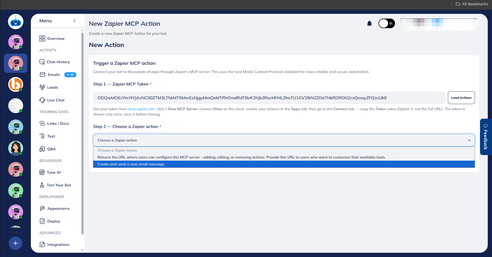Open Integrations in the menu

[x=58, y=245]
